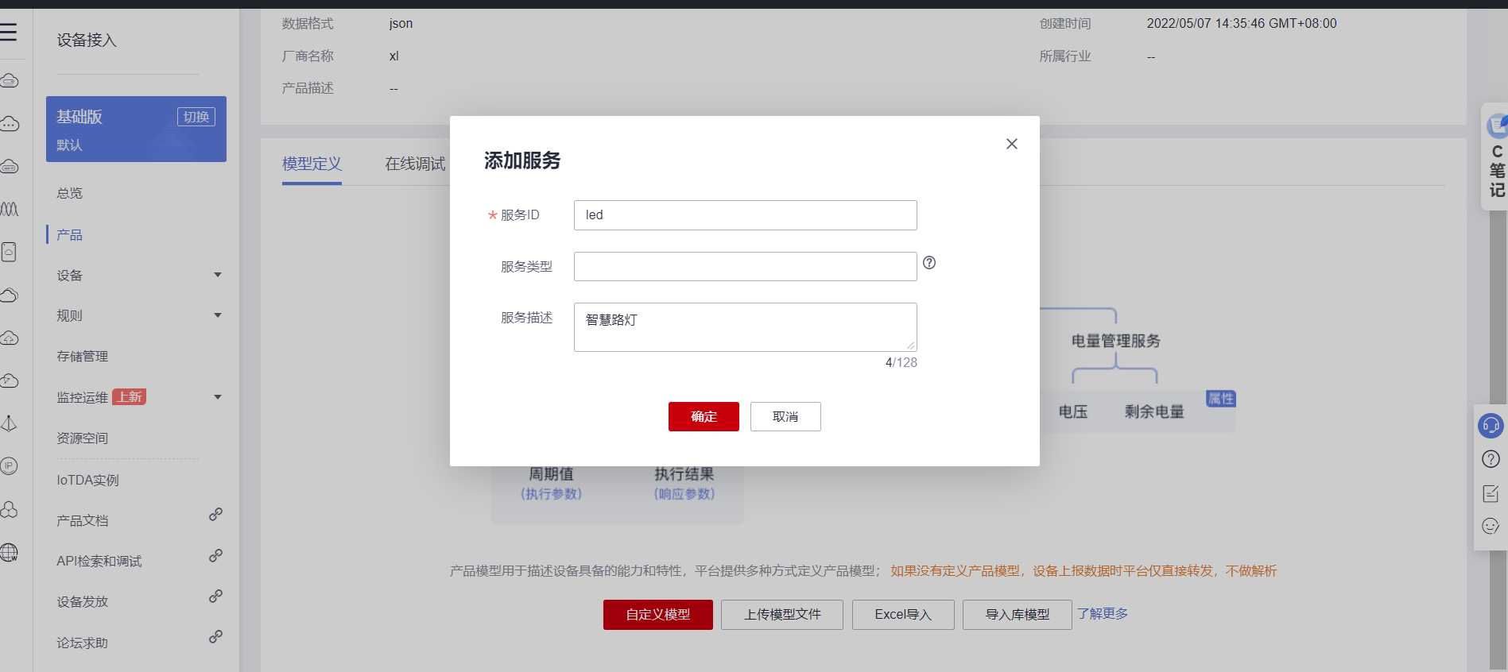Focus the 服务类型 input field
The height and width of the screenshot is (672, 1508).
point(746,266)
